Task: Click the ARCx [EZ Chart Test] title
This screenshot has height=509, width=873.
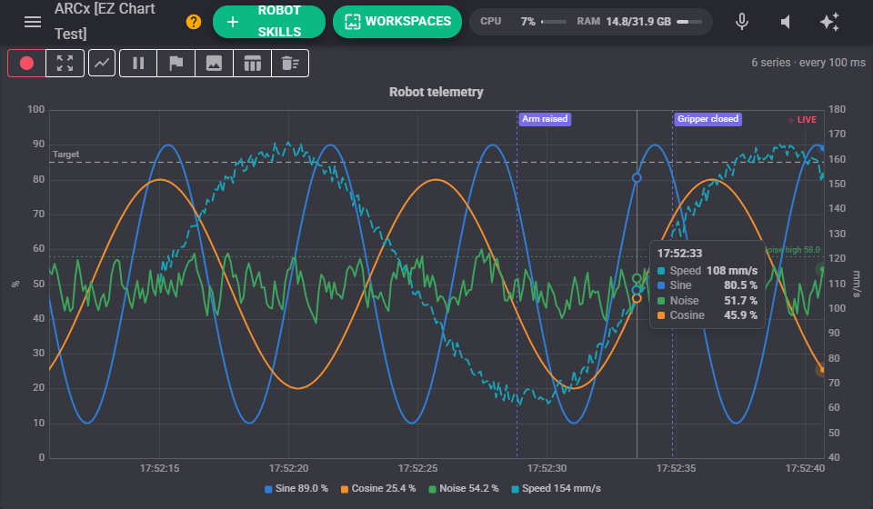Action: [x=105, y=21]
